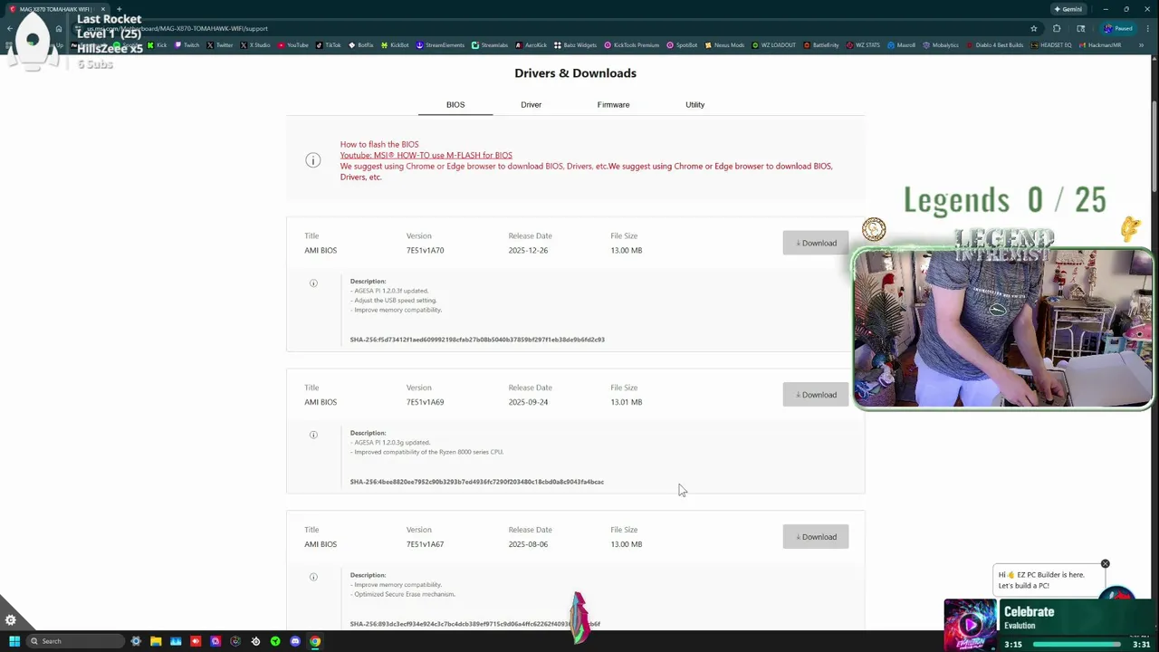This screenshot has width=1159, height=652.
Task: Open the AeroKick bookmark
Action: click(532, 45)
